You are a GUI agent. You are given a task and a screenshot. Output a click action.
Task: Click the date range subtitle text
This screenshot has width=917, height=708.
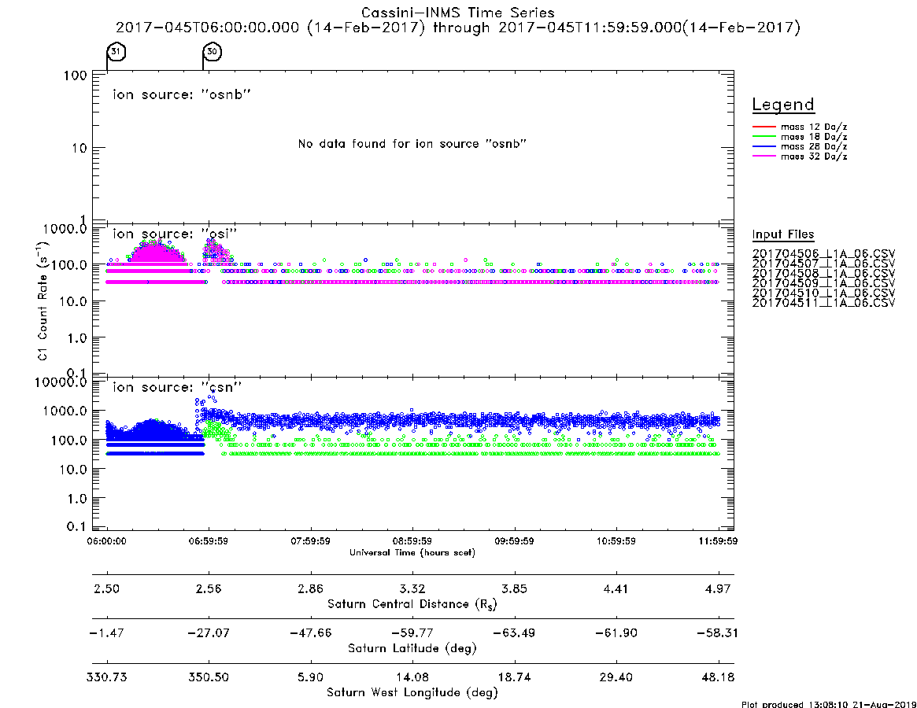click(x=458, y=28)
